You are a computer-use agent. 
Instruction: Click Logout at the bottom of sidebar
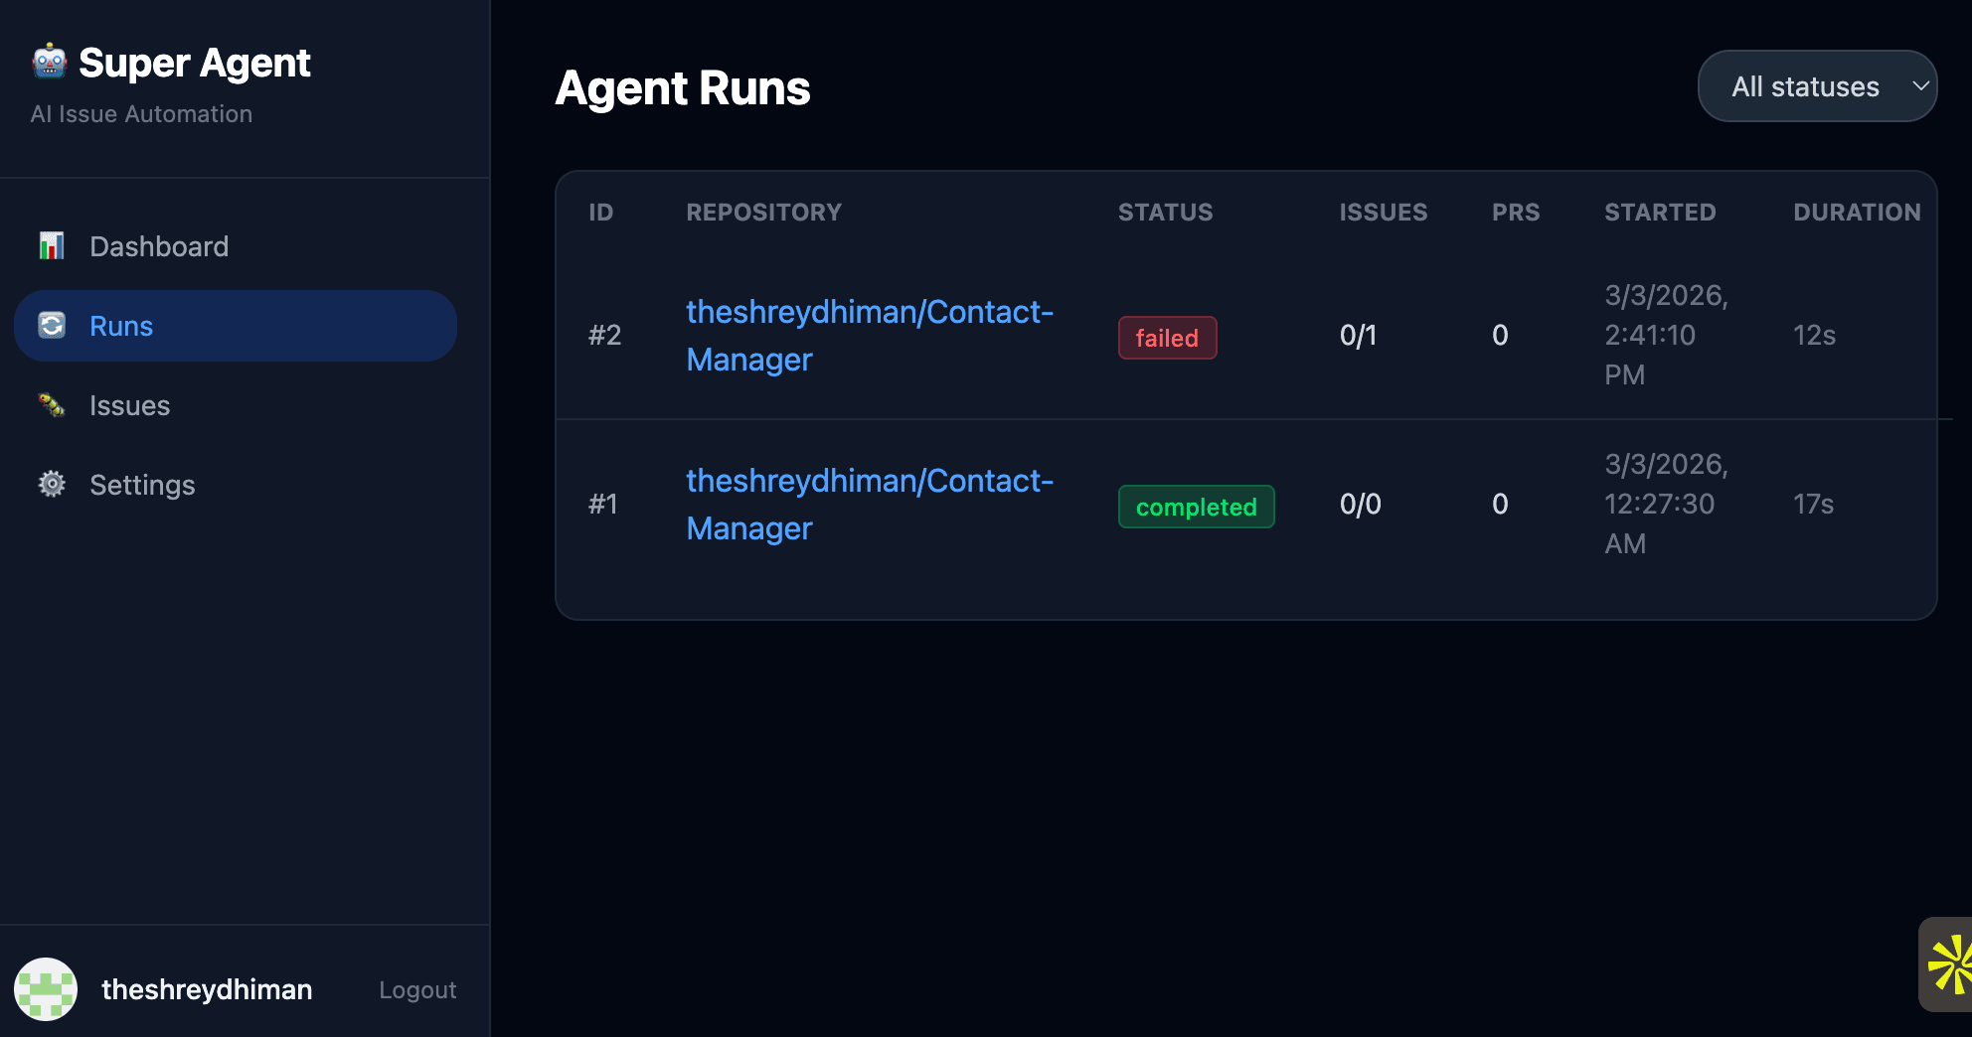click(416, 988)
